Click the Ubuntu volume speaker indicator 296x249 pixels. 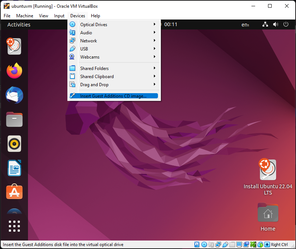(275, 25)
